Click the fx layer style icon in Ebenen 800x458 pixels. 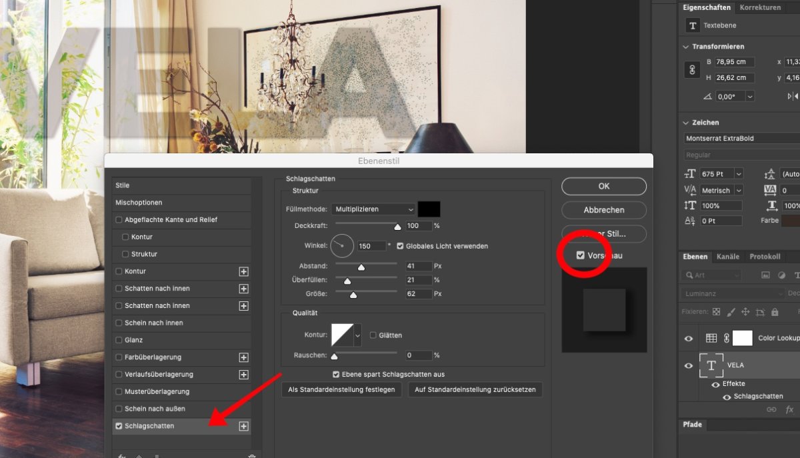pos(789,409)
